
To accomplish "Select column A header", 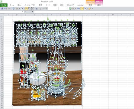I will (8, 15).
